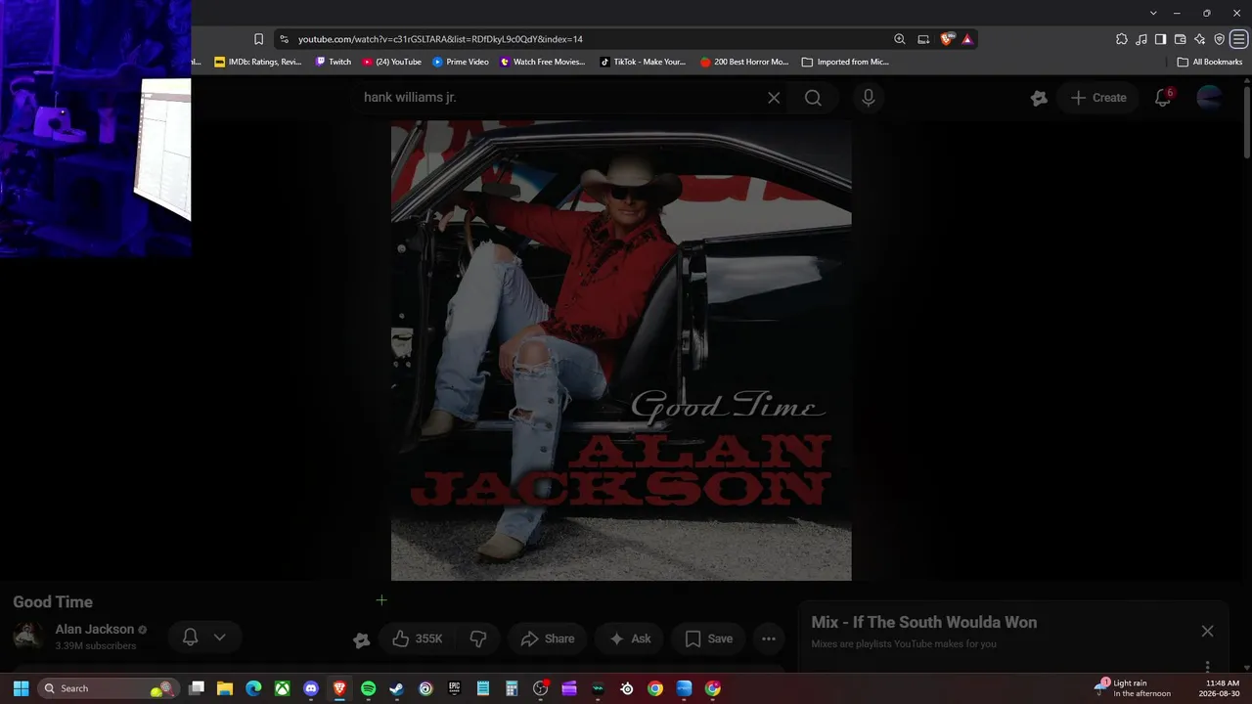This screenshot has height=704, width=1252.
Task: Click the zoom magnifier icon in address bar
Action: 900,39
